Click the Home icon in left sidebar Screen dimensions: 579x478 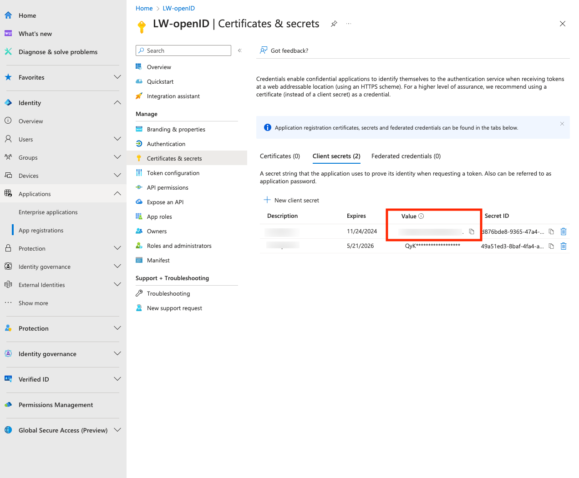click(8, 15)
